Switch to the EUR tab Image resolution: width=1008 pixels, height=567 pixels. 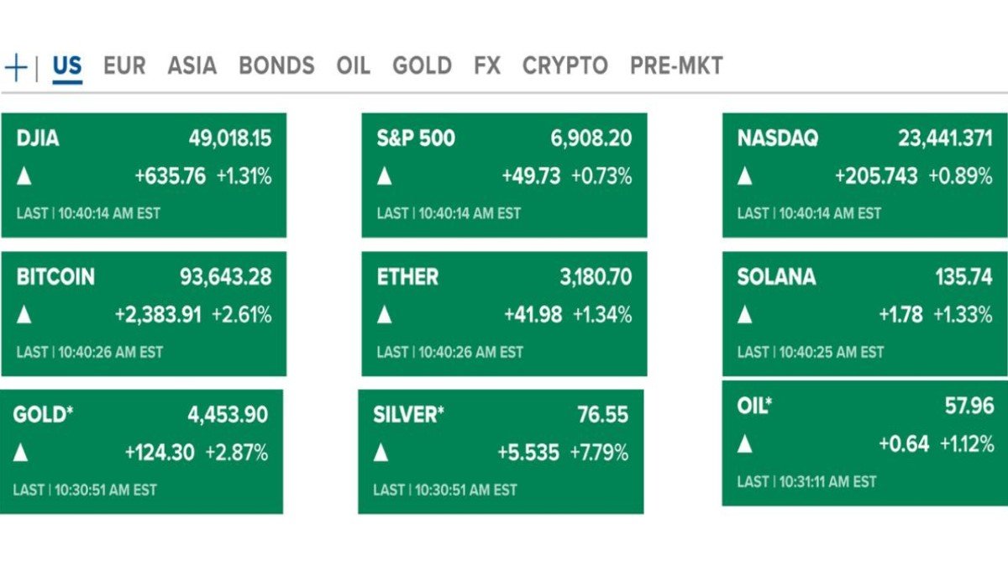point(123,66)
